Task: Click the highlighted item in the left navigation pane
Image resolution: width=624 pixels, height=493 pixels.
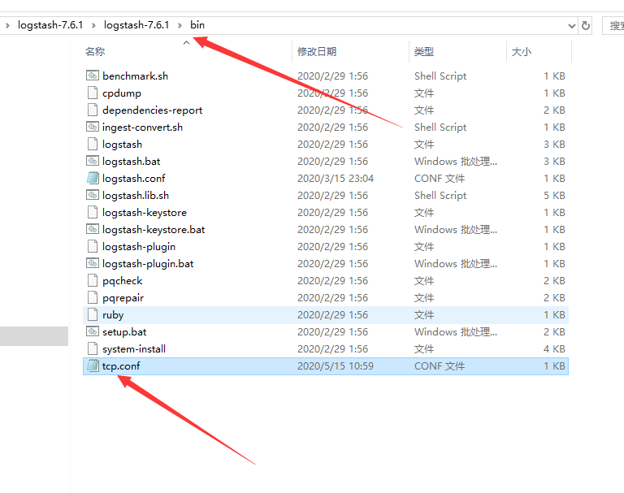Action: click(x=34, y=336)
